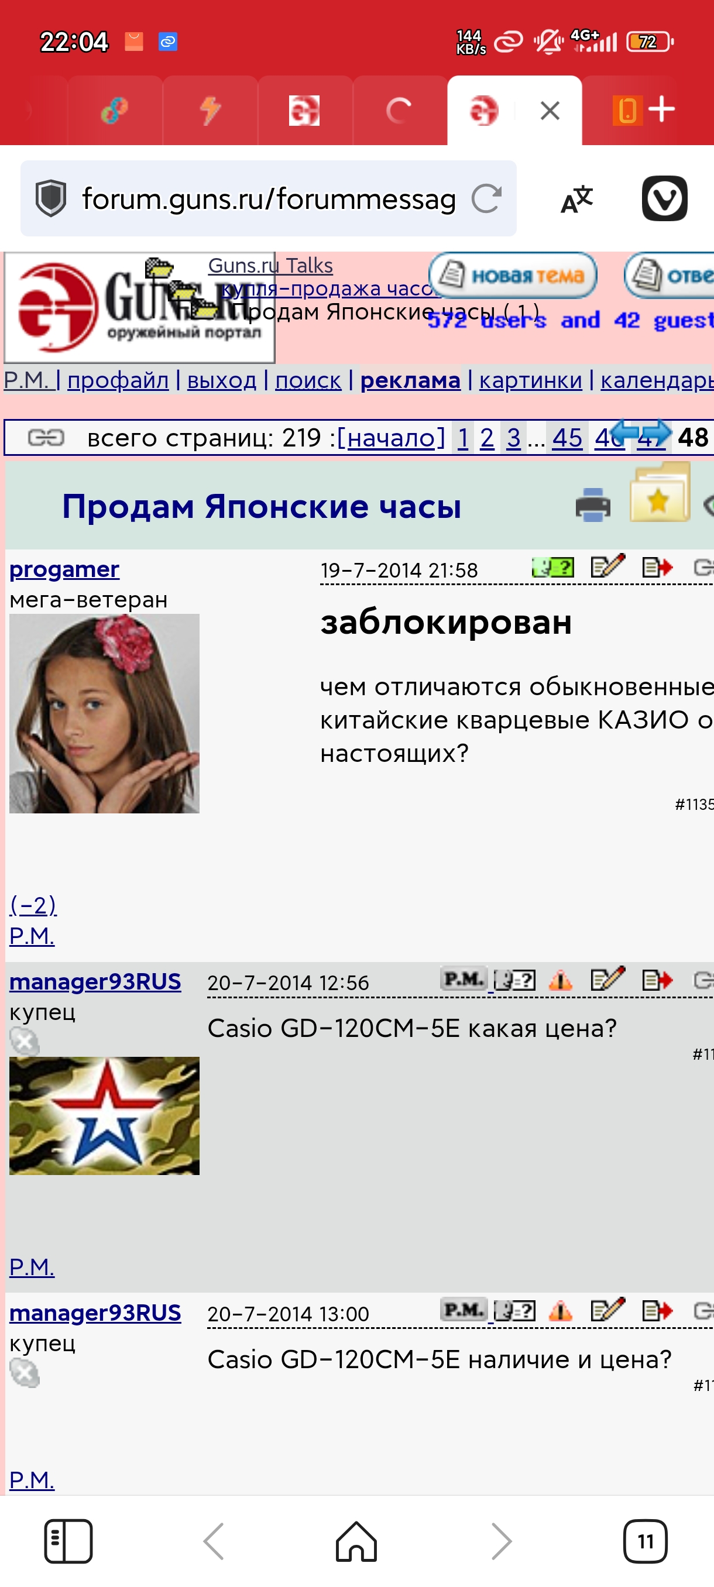The height and width of the screenshot is (1587, 714).
Task: Click the Guns.ru portal logo
Action: (139, 307)
